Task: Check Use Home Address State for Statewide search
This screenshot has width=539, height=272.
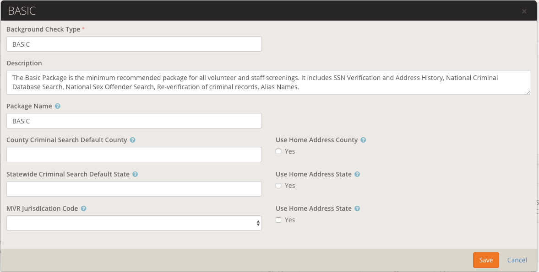Action: click(278, 186)
